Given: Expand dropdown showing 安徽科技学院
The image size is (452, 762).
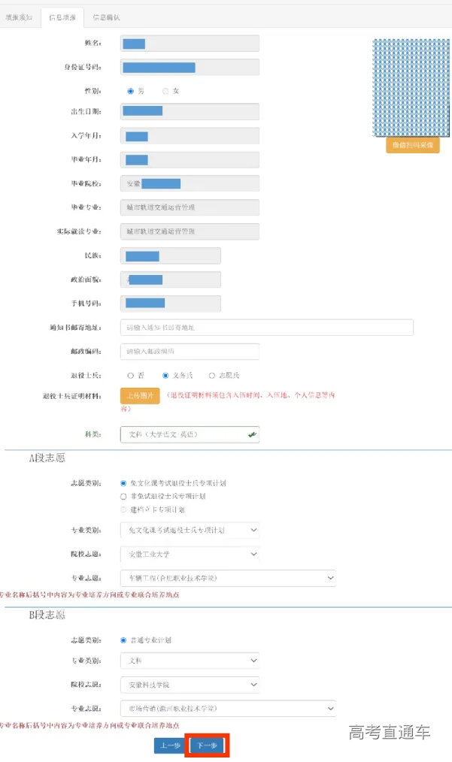Looking at the screenshot, I should click(190, 685).
